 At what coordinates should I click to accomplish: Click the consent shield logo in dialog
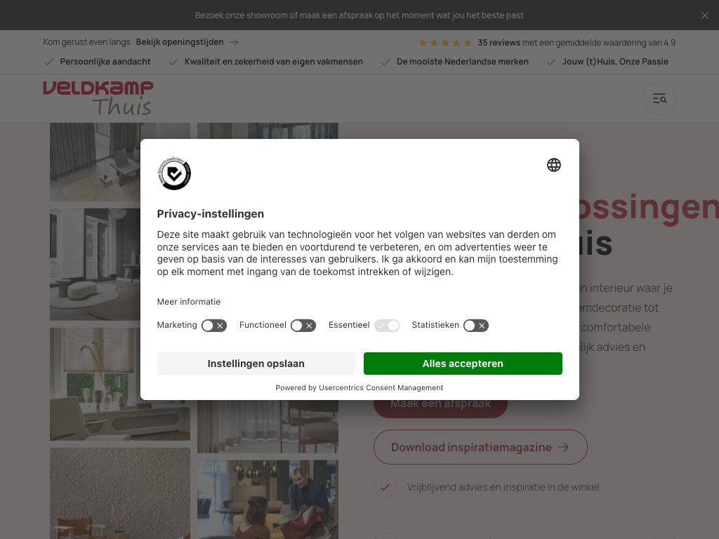click(174, 173)
